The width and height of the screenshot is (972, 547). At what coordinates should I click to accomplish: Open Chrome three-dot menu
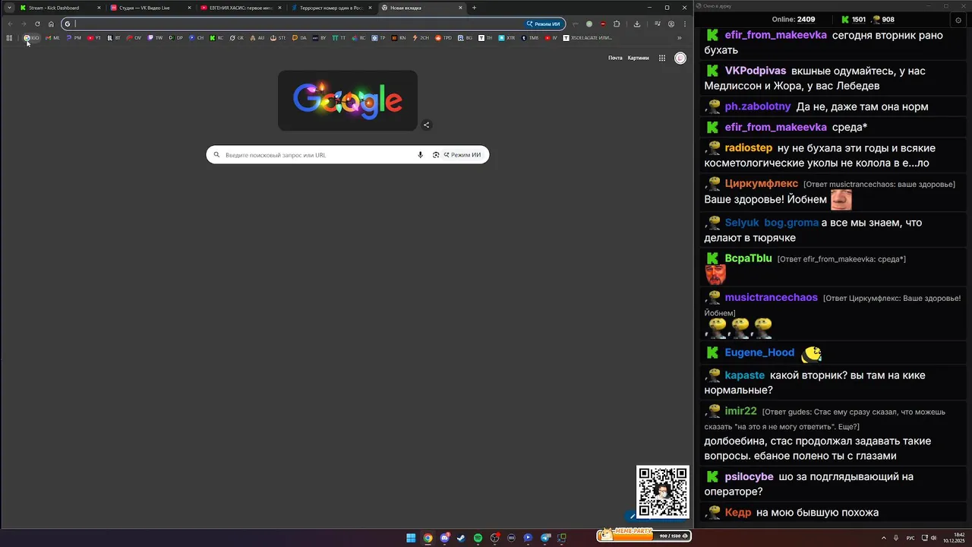[x=685, y=24]
